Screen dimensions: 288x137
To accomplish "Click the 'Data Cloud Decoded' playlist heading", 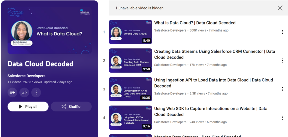I will [x=40, y=64].
